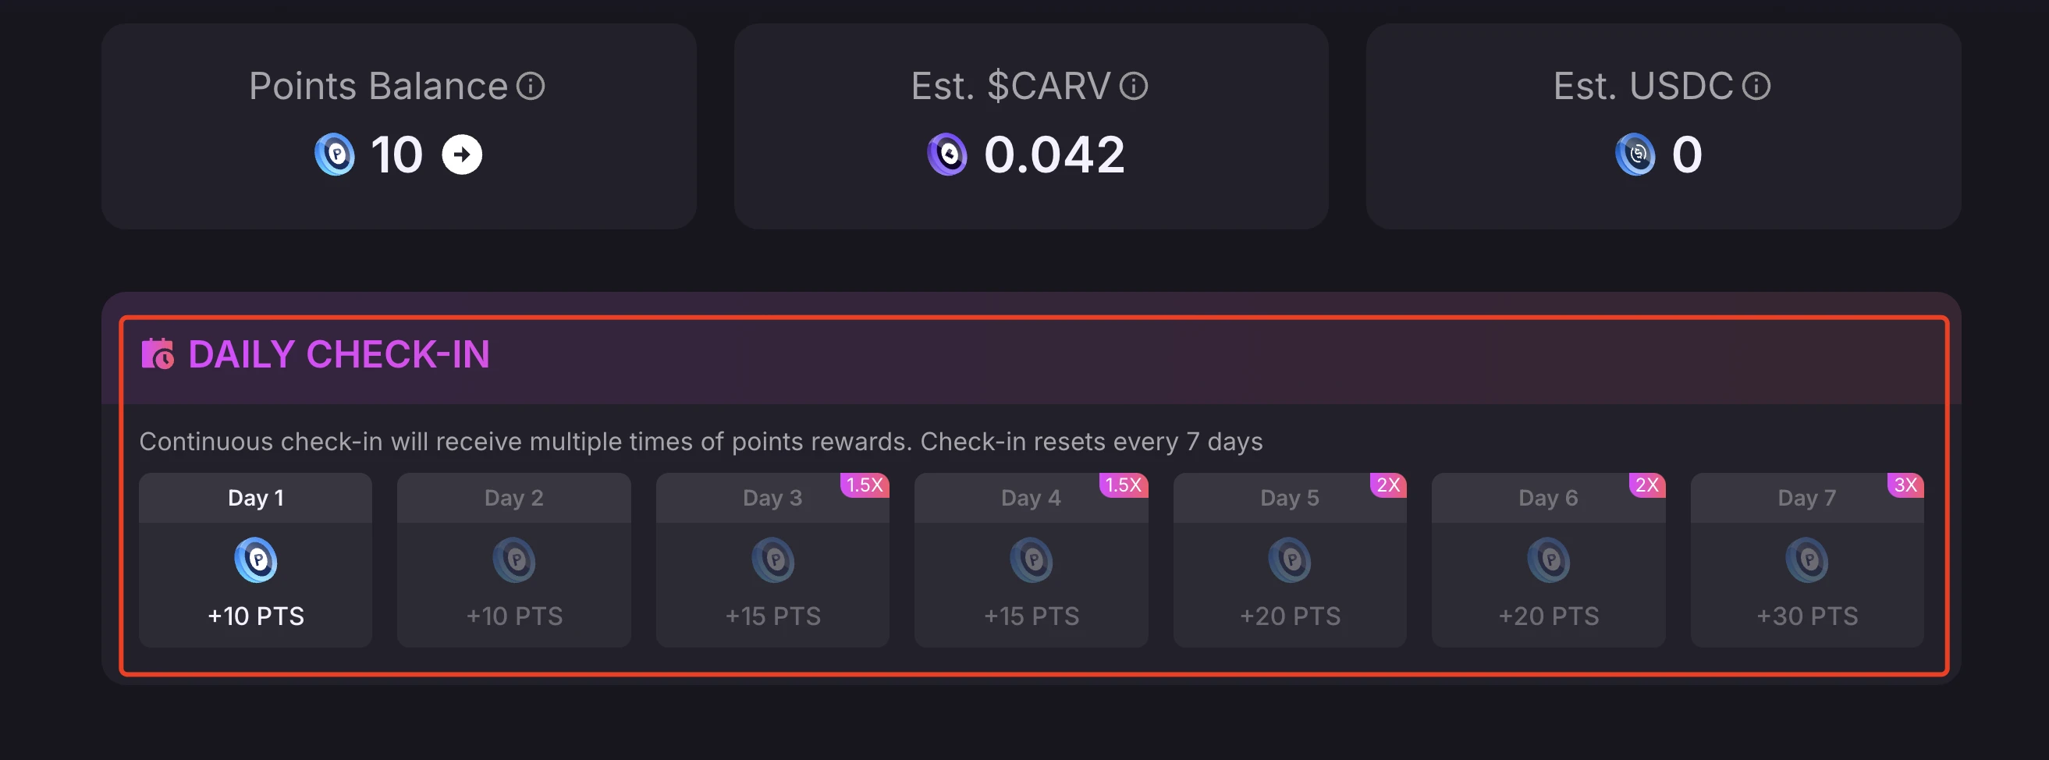Click the Points Balance info icon
The width and height of the screenshot is (2049, 760).
tap(531, 86)
